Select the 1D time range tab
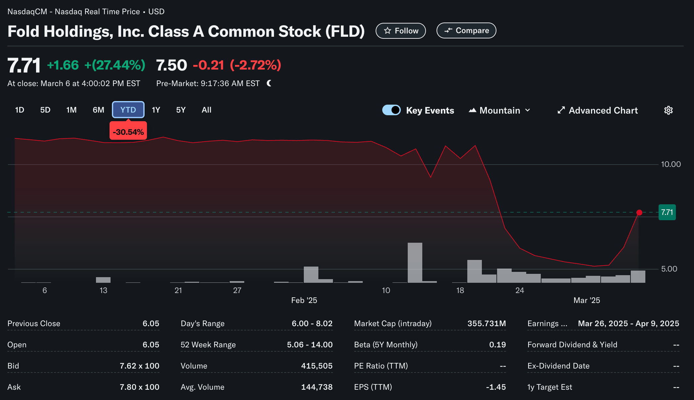Image resolution: width=694 pixels, height=400 pixels. [20, 110]
